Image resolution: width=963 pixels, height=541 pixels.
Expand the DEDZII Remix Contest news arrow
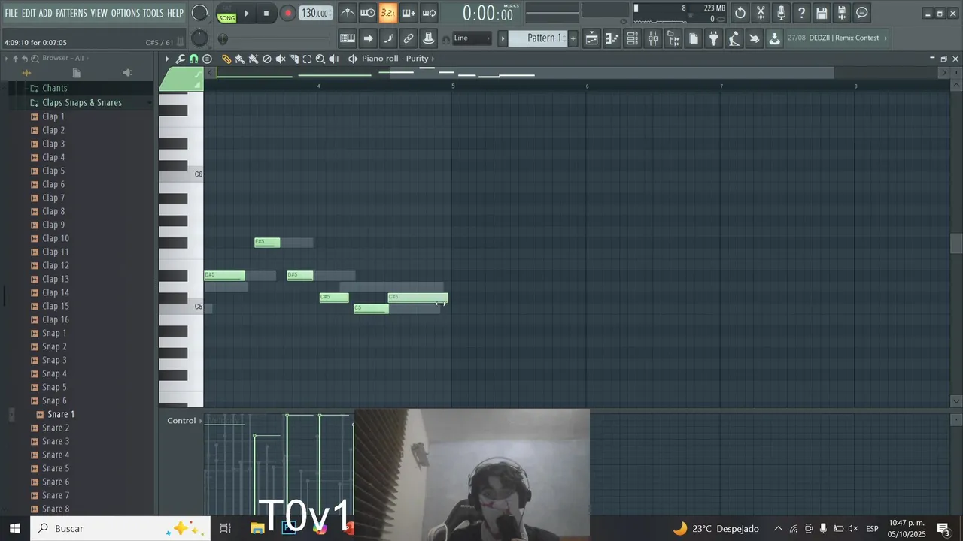pyautogui.click(x=886, y=38)
